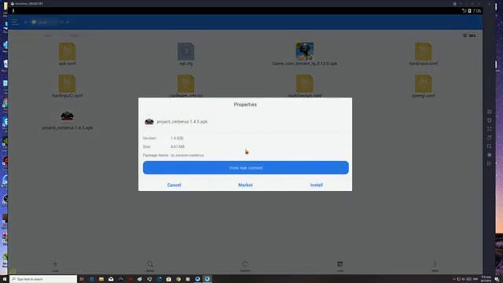The width and height of the screenshot is (503, 283).
Task: Click the New plus icon in bottom toolbar
Action: pyautogui.click(x=55, y=264)
